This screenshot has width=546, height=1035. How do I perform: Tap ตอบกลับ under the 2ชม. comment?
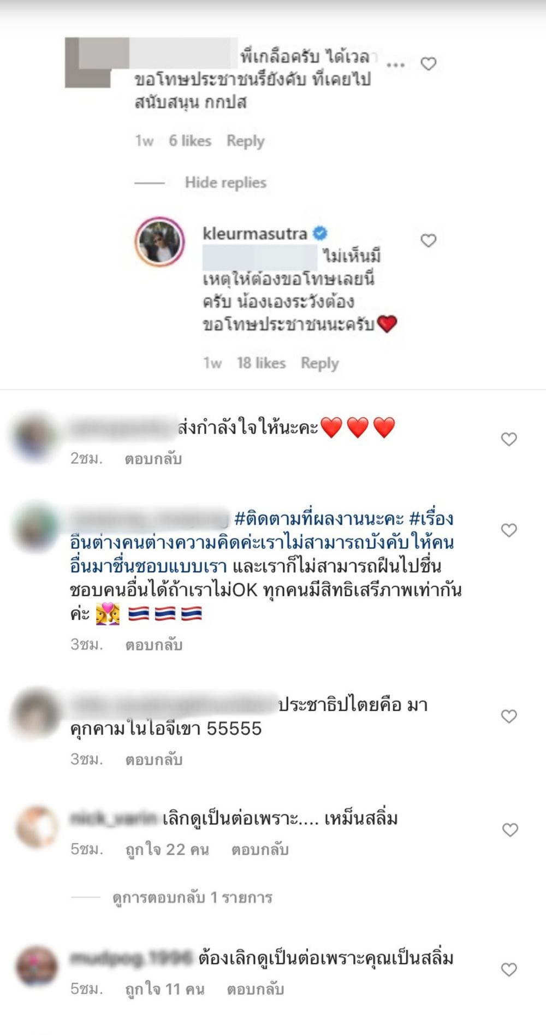click(x=153, y=459)
